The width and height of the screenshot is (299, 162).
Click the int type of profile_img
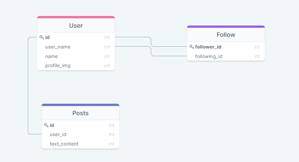tap(107, 65)
